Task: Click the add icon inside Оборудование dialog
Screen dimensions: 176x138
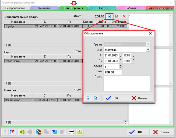Action: click(x=88, y=98)
